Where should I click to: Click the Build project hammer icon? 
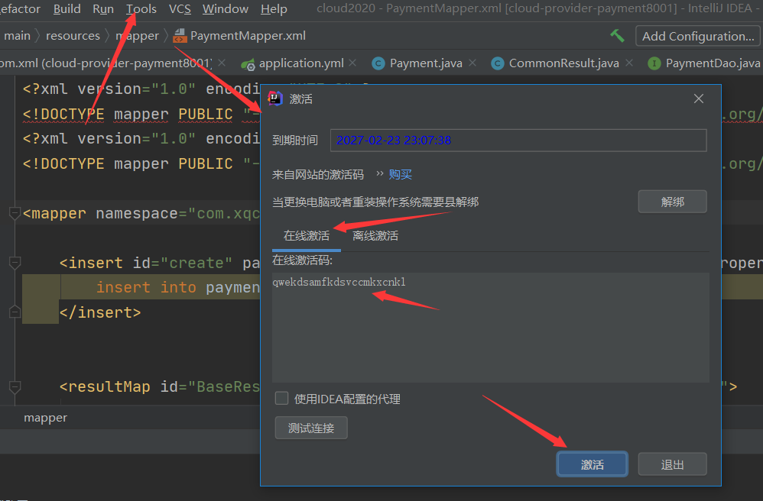pos(617,36)
